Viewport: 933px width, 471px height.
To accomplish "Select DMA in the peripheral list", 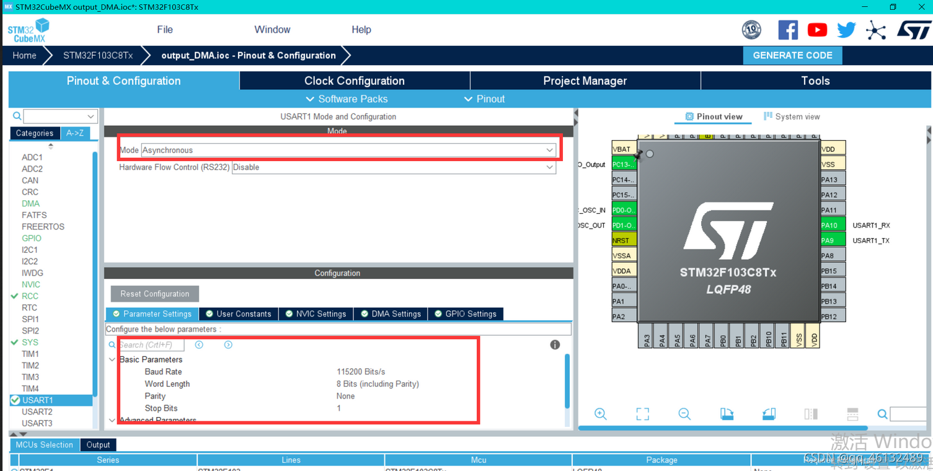I will [30, 203].
